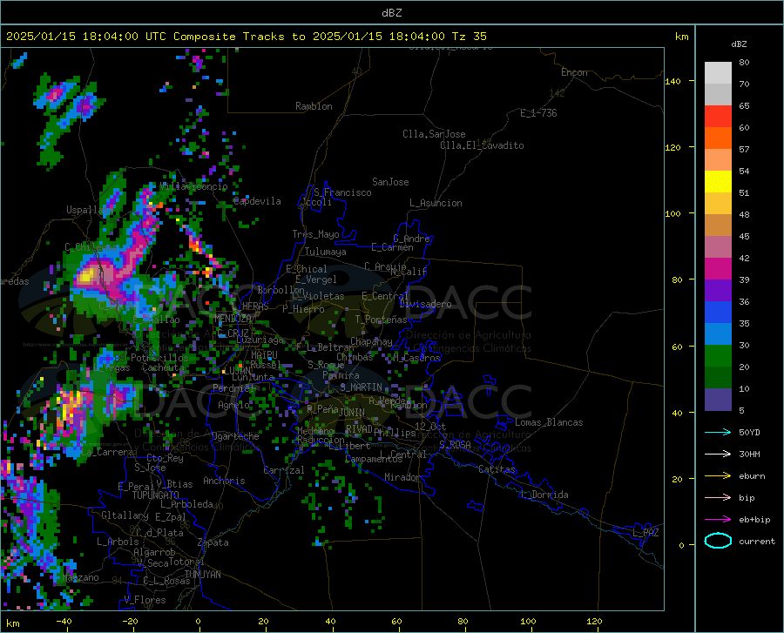Select the pink bip arrow legend icon
This screenshot has height=633, width=784.
[718, 498]
